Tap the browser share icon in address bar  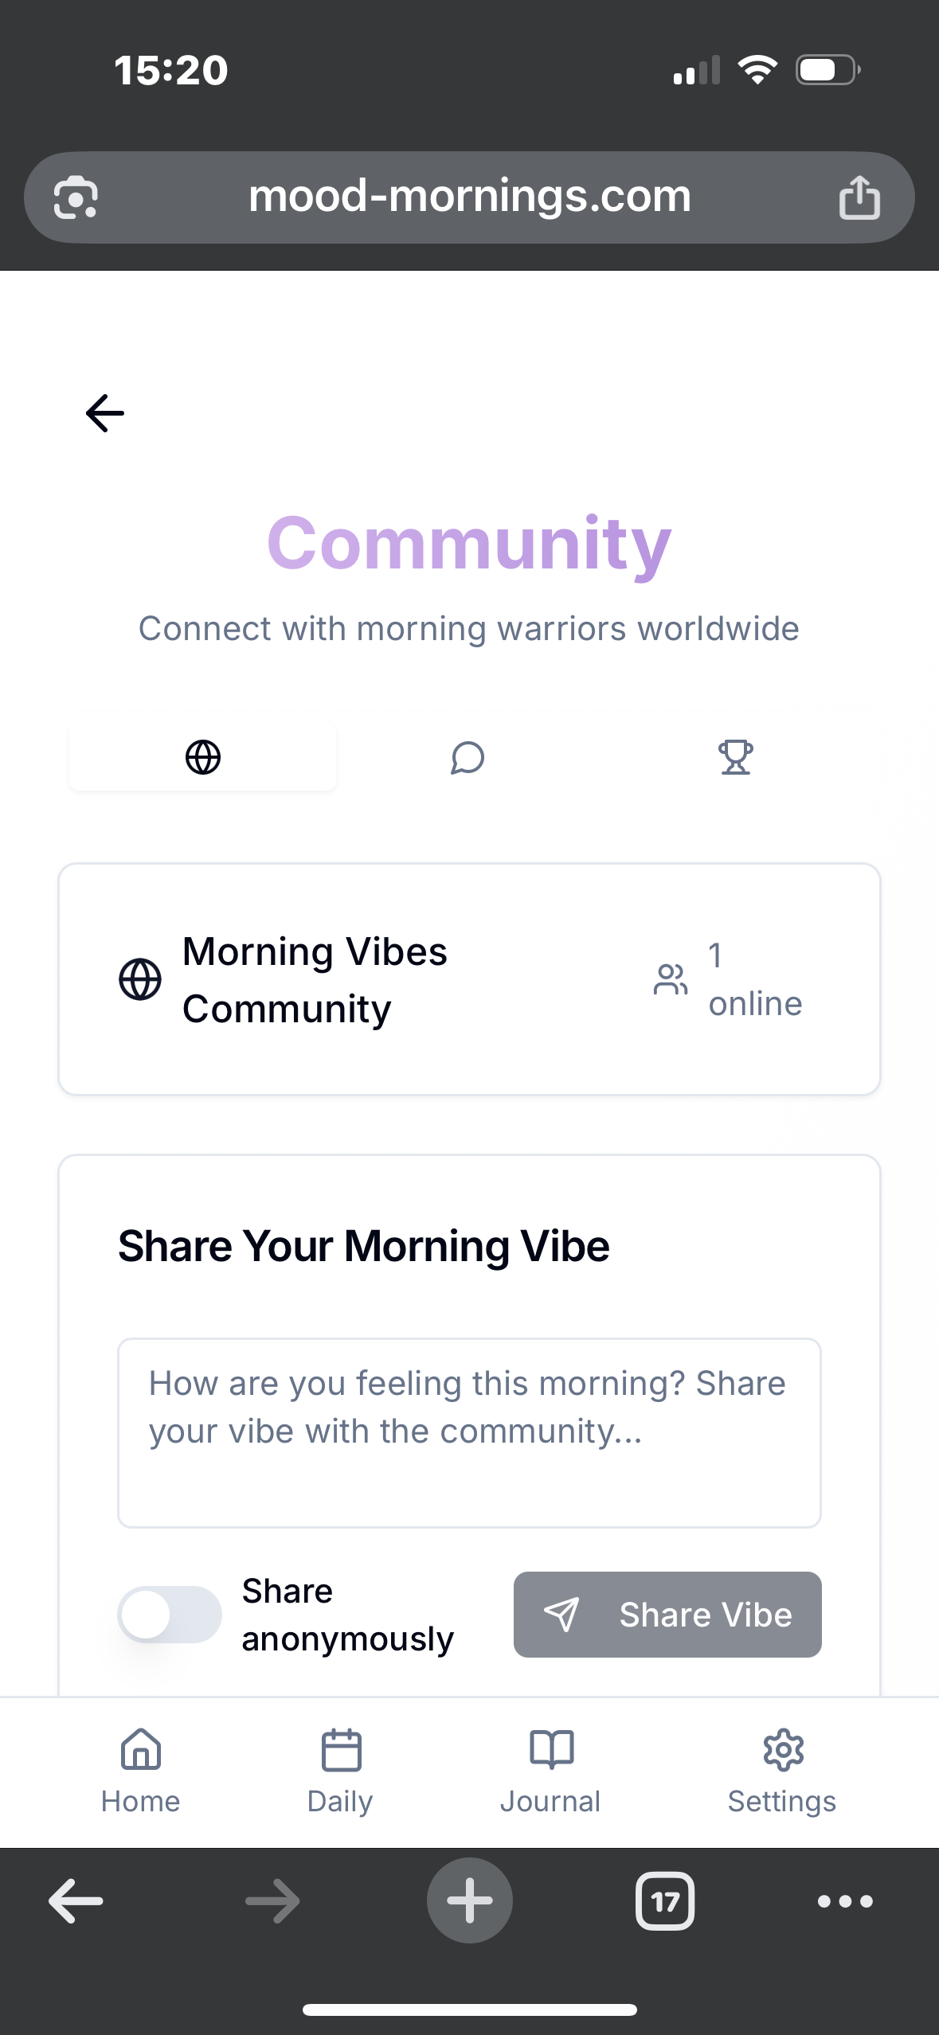859,197
